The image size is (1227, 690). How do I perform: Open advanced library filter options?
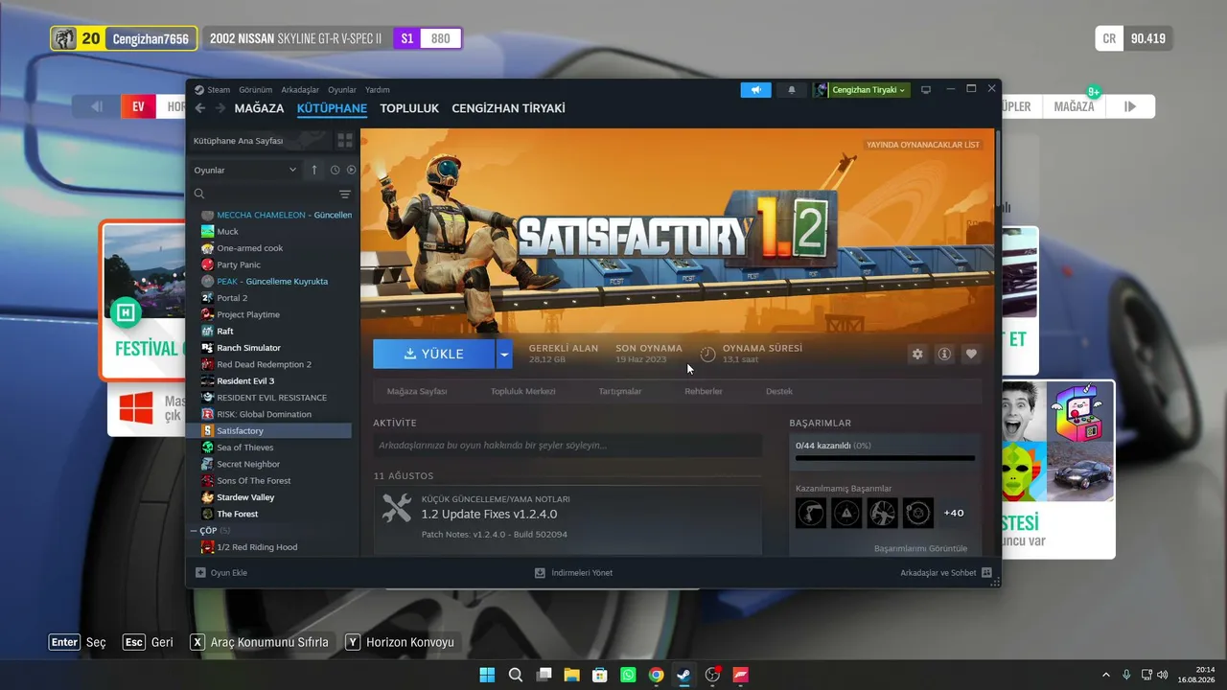[x=345, y=194]
